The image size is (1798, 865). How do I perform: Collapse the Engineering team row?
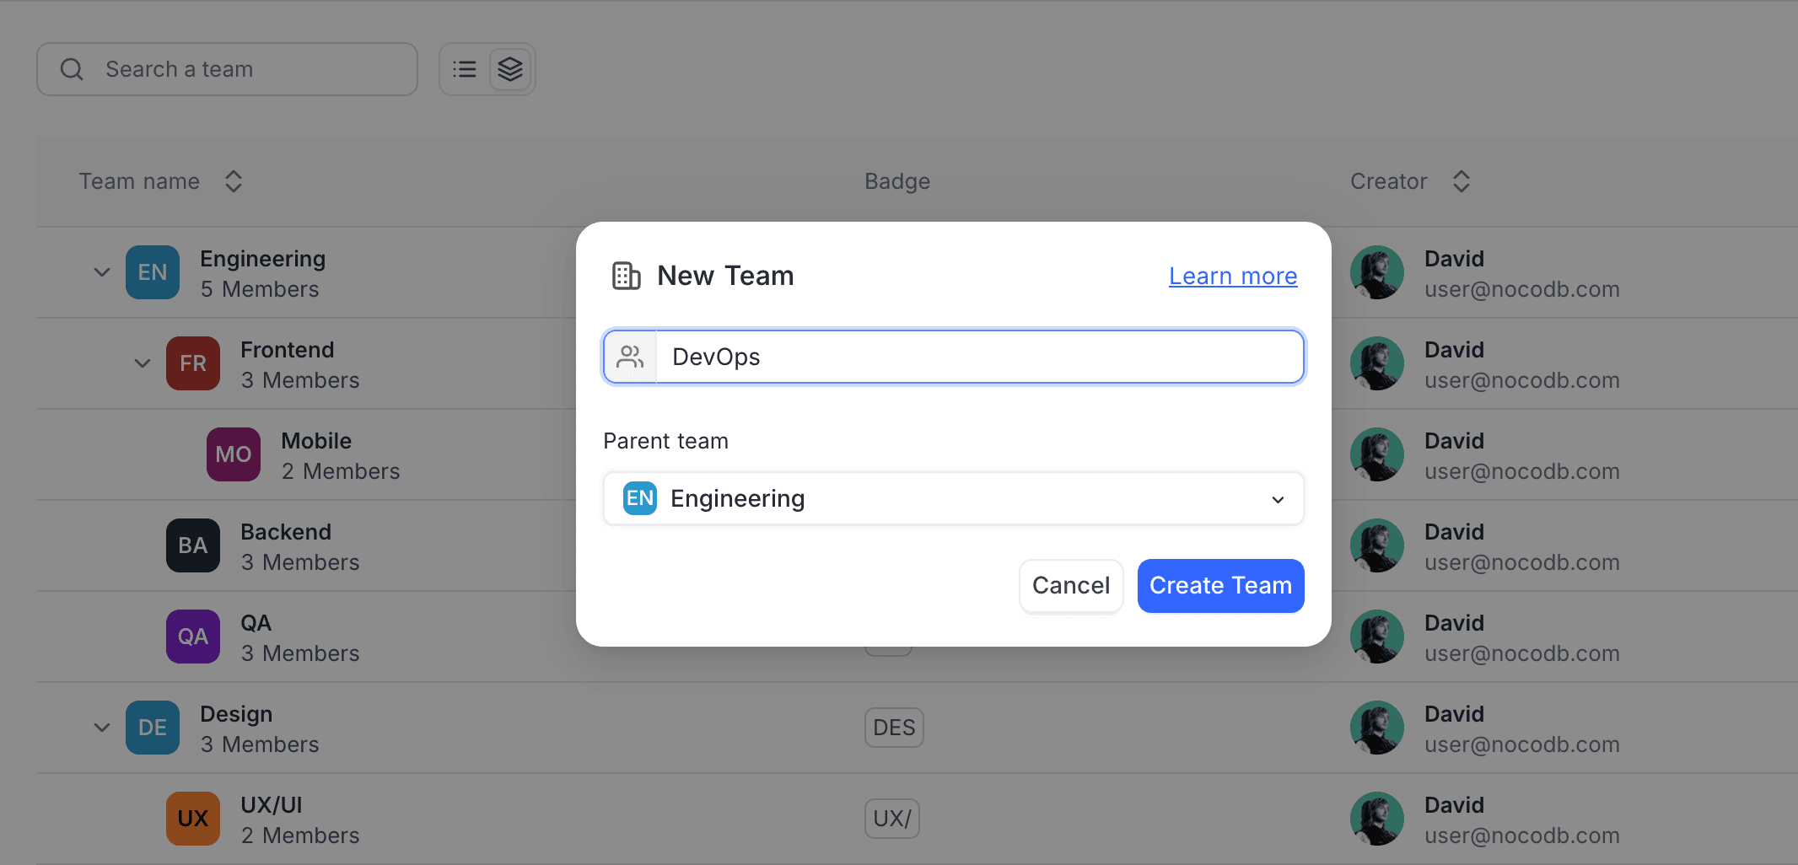pyautogui.click(x=102, y=272)
